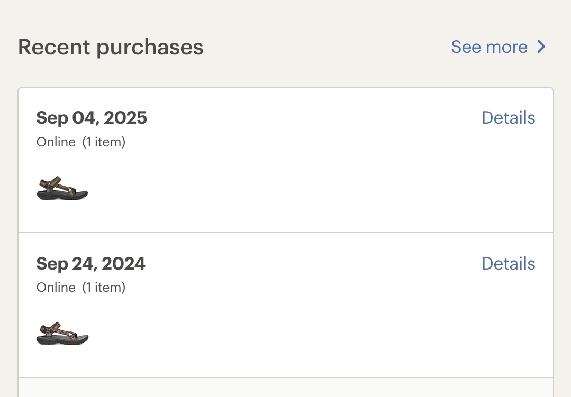Image resolution: width=571 pixels, height=397 pixels.
Task: Click the See more link
Action: tap(489, 47)
